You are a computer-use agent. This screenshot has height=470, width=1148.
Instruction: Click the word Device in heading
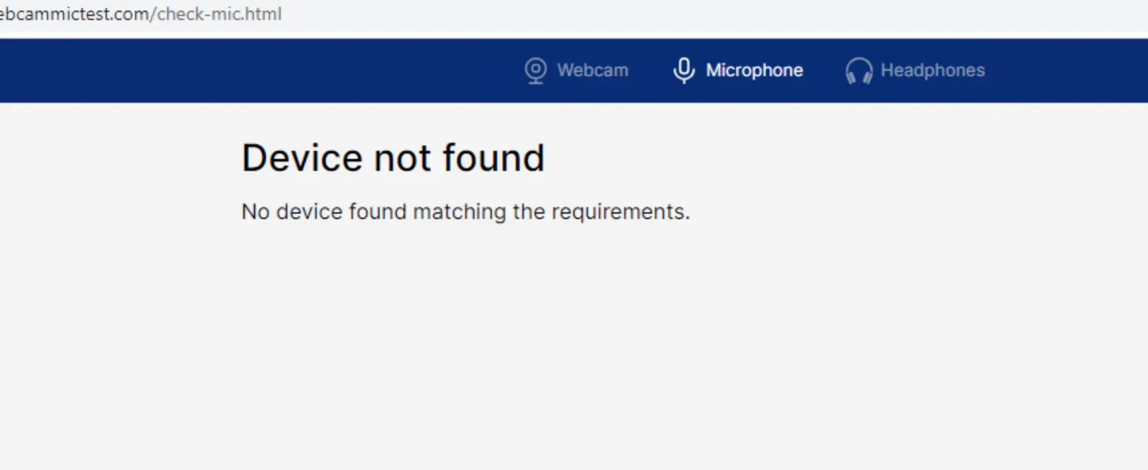(303, 158)
